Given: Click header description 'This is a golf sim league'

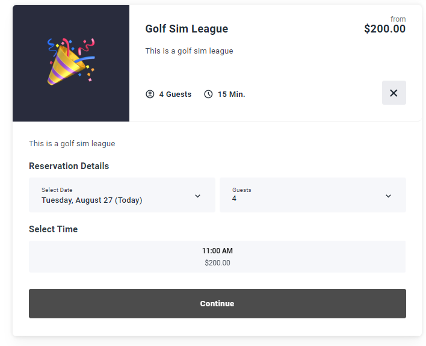Looking at the screenshot, I should (x=189, y=51).
